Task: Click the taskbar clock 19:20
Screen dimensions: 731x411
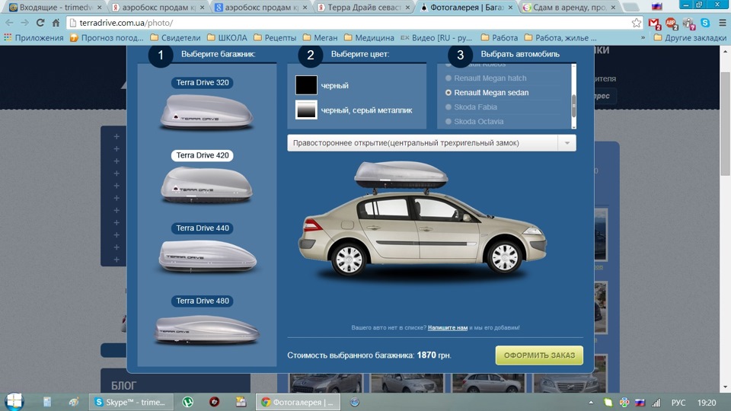Action: (707, 402)
